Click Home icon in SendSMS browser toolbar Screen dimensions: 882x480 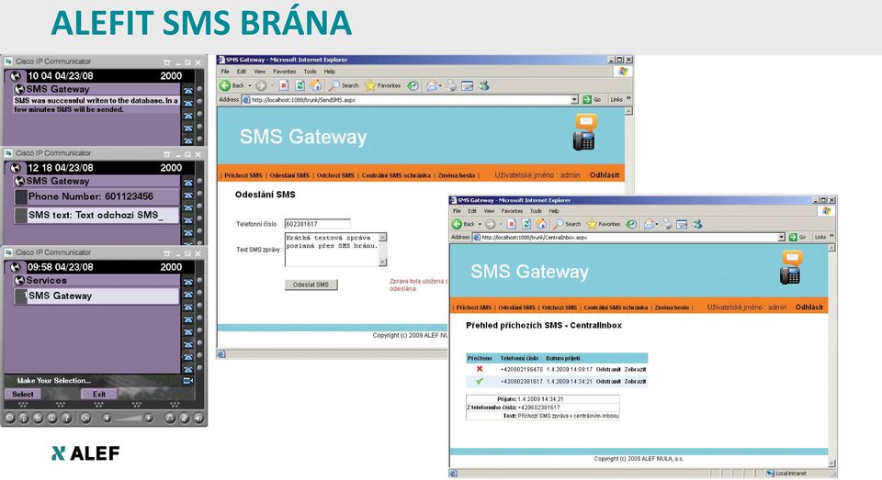coord(316,85)
